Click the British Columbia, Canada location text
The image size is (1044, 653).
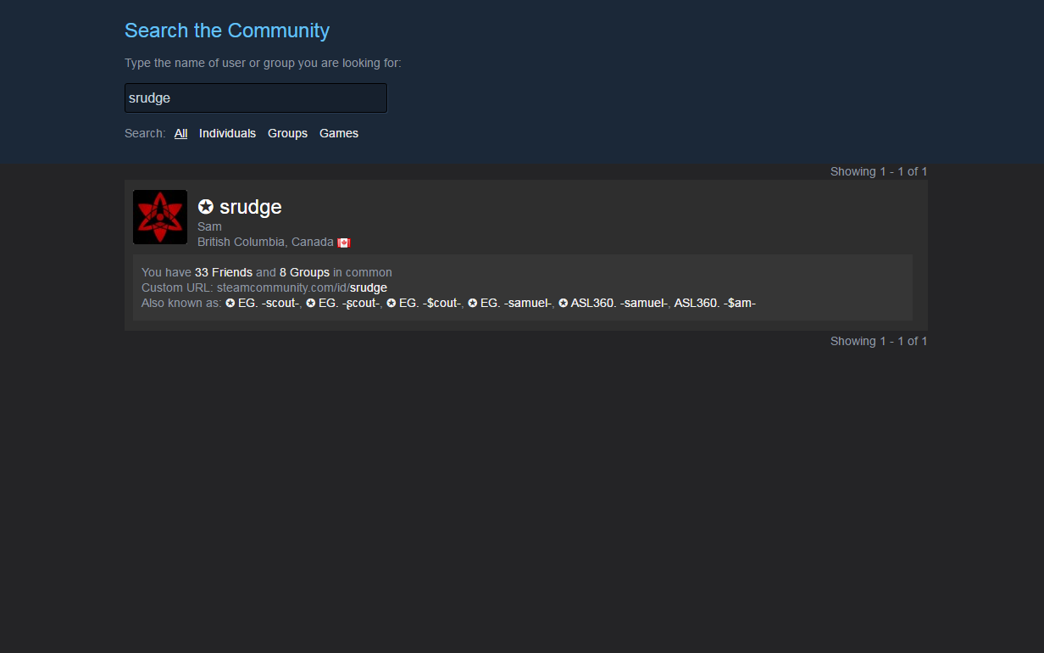click(x=265, y=242)
